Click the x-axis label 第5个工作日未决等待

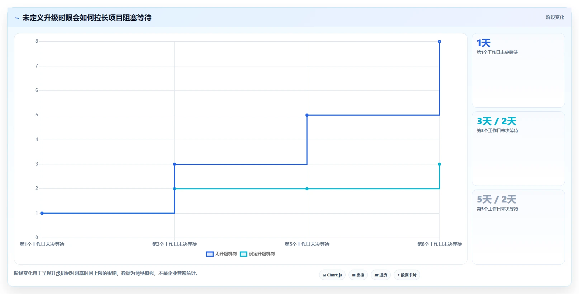click(307, 244)
